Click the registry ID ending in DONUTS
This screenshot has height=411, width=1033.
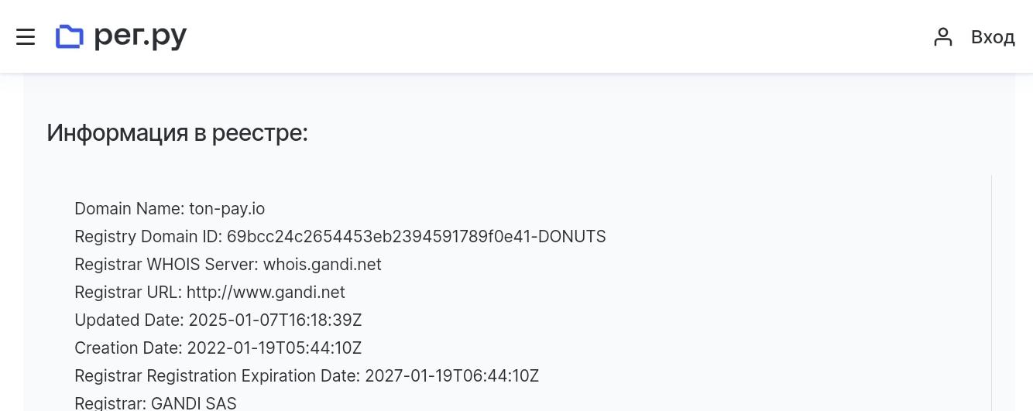[416, 237]
